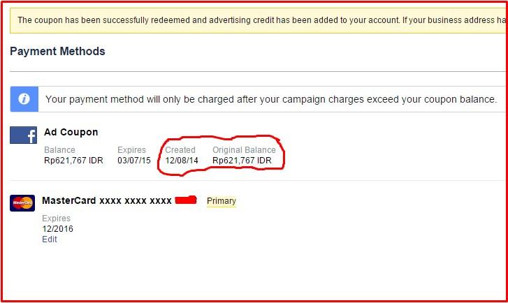
Task: Click the blue info icon
Action: click(x=24, y=99)
